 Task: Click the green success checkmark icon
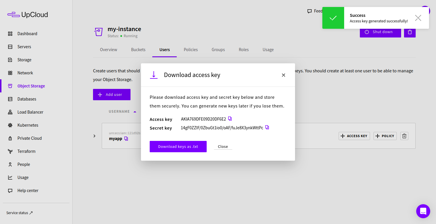(x=333, y=18)
